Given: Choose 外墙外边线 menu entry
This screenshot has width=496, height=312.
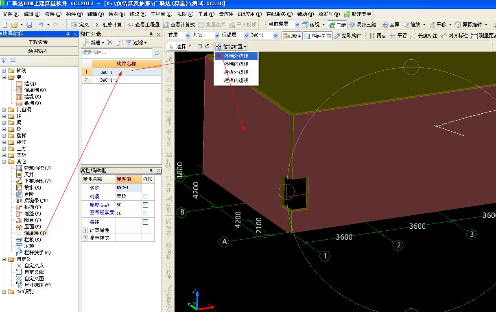Looking at the screenshot, I should coord(236,56).
